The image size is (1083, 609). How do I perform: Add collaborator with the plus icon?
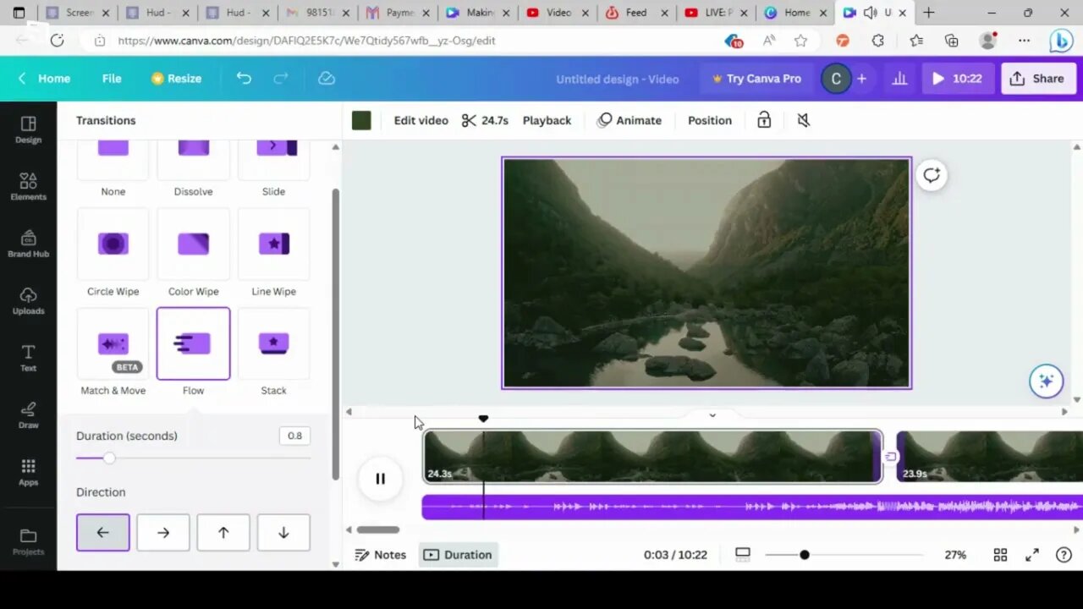tap(861, 78)
